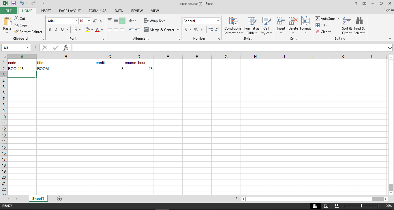
Task: Apply borders with the Borders icon
Action: 75,30
